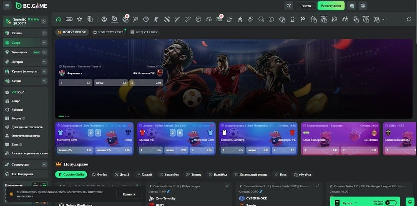Switch to the Популярное tab
The height and width of the screenshot is (206, 417).
click(72, 32)
